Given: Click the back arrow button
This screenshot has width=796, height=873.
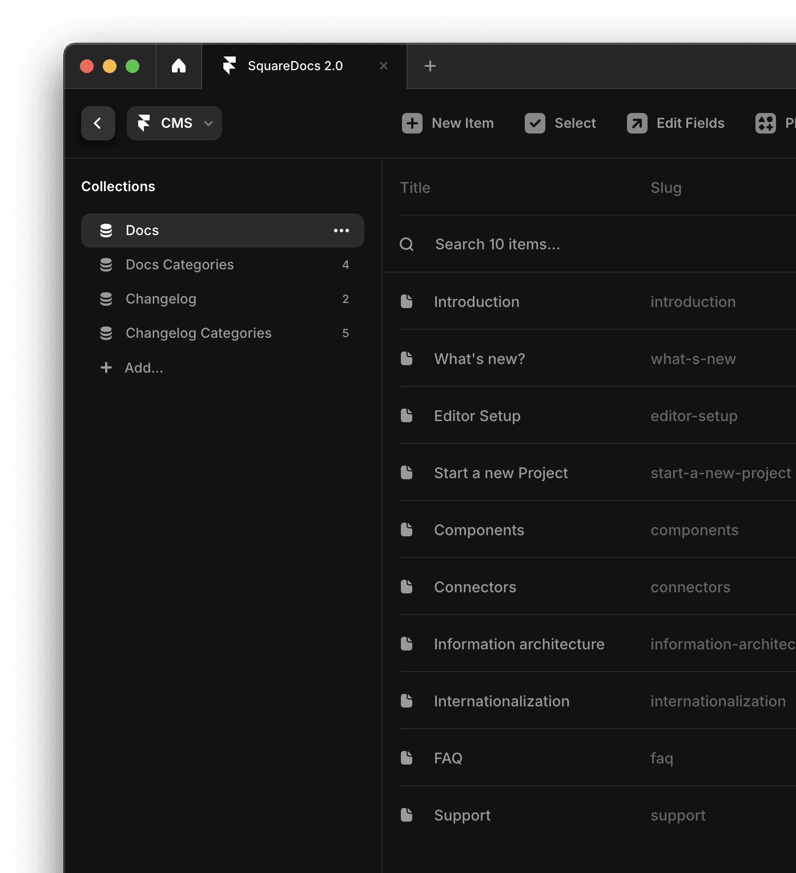Looking at the screenshot, I should coord(98,123).
